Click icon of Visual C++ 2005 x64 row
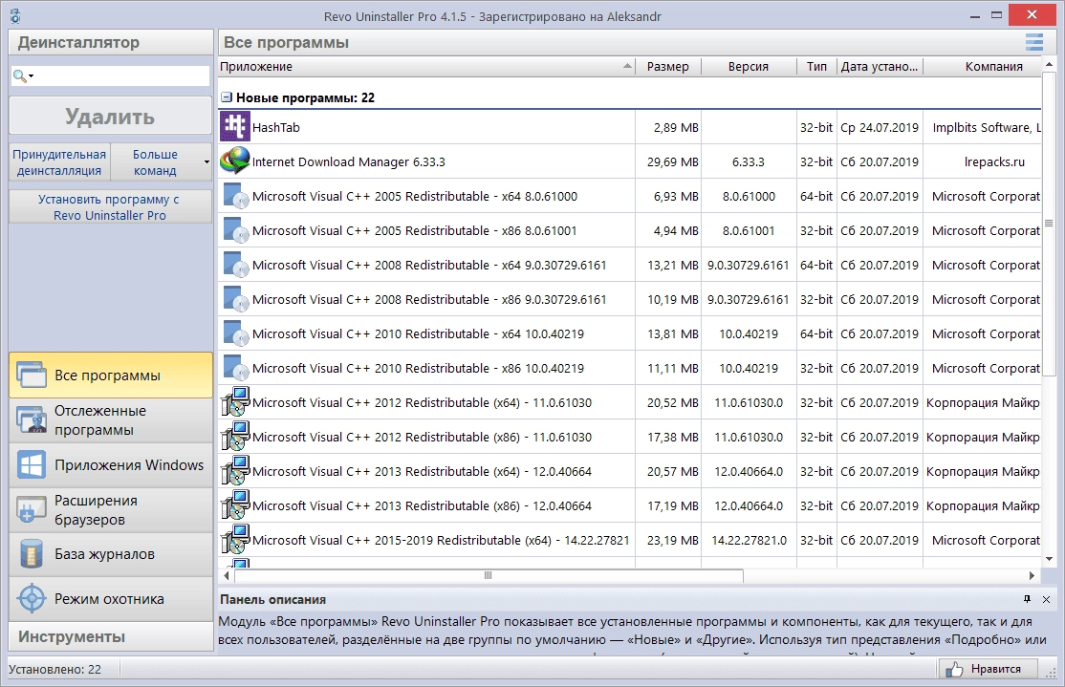Image resolution: width=1065 pixels, height=687 pixels. [x=236, y=196]
